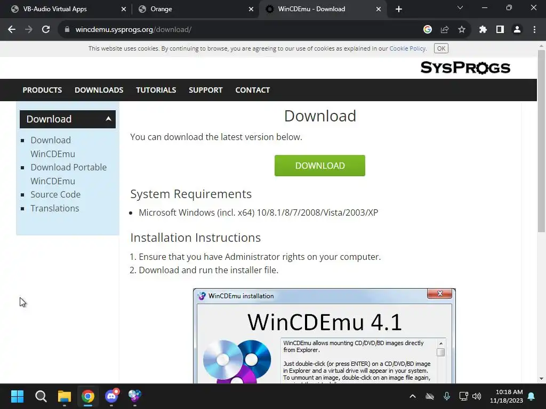Open the PRODUCTS menu

click(42, 90)
